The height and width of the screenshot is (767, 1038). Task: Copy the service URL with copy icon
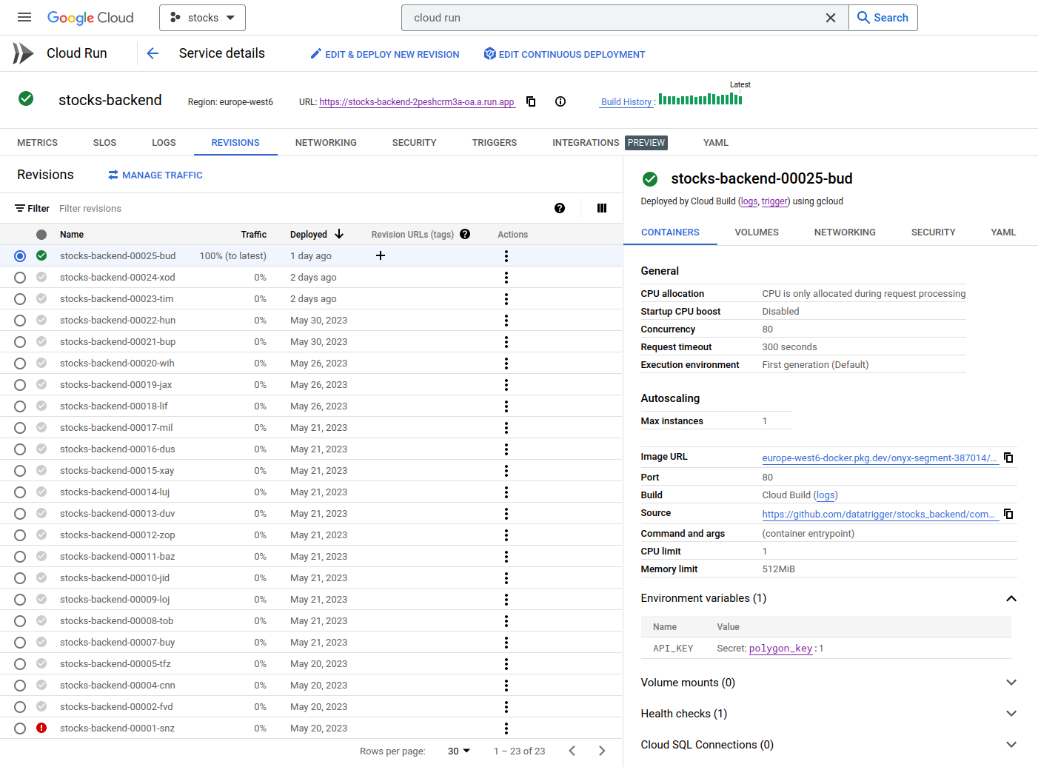coord(531,101)
